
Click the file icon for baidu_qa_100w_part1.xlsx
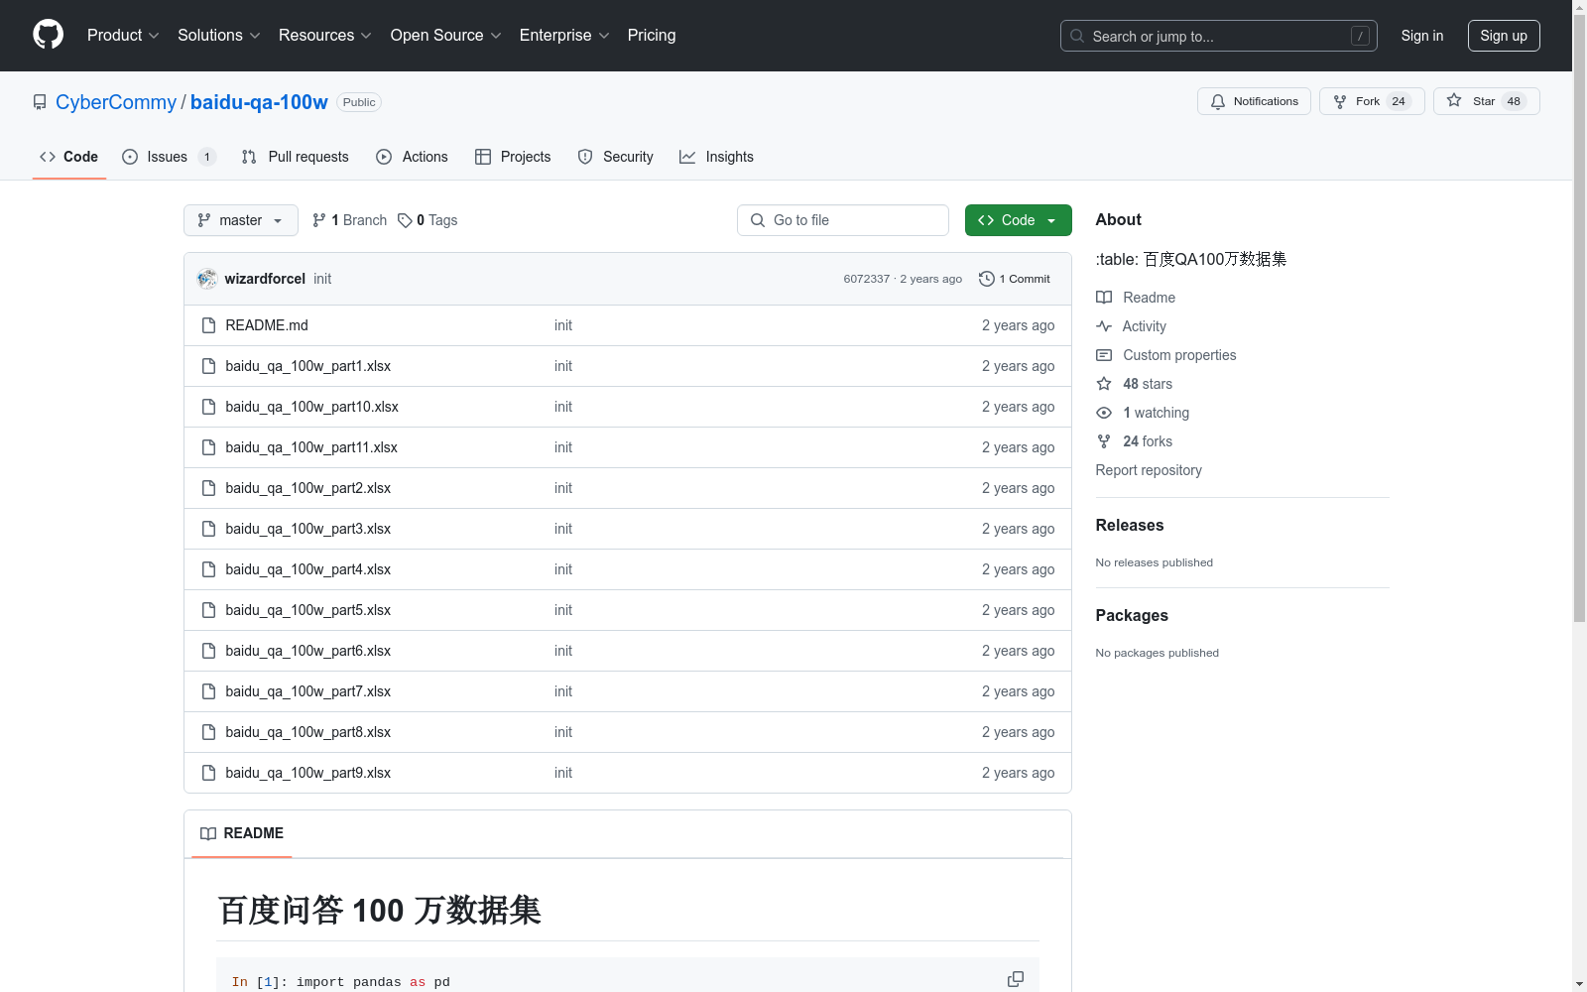tap(208, 366)
